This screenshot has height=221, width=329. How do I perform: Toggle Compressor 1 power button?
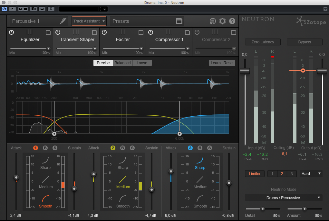tap(151, 32)
